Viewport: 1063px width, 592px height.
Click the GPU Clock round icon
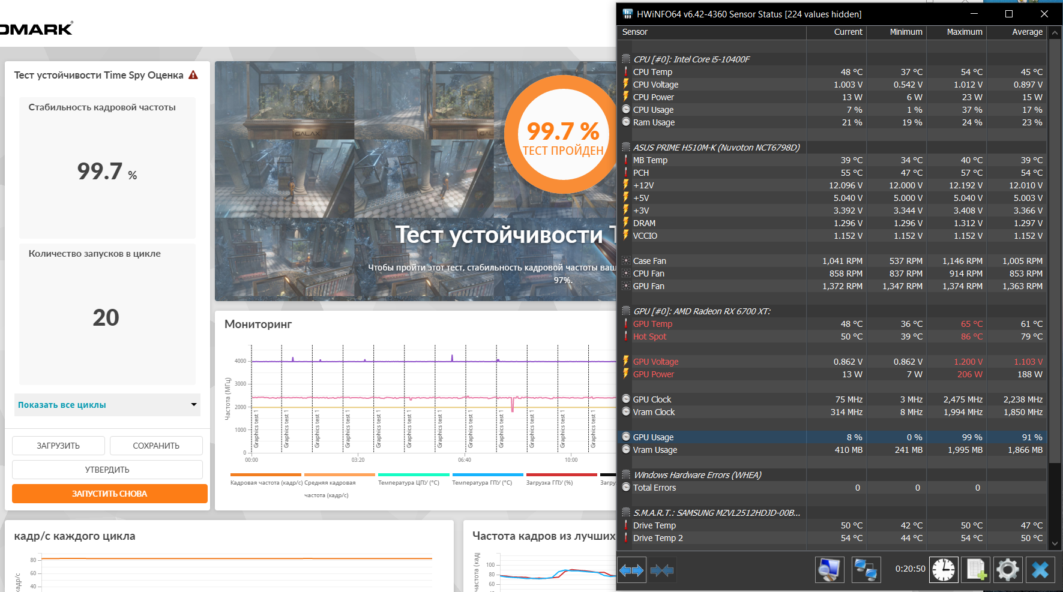click(626, 399)
